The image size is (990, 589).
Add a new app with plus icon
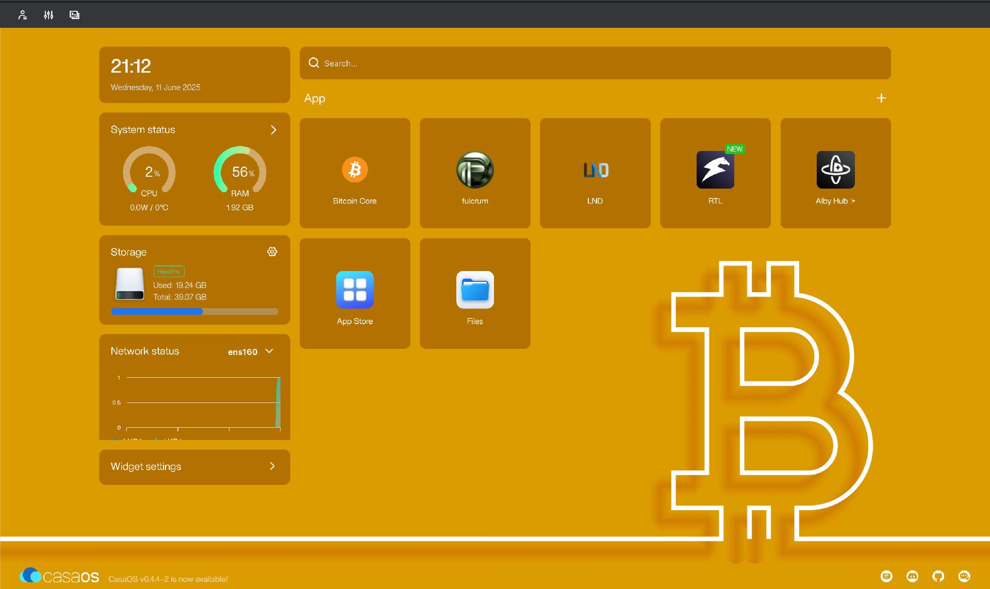[x=881, y=98]
